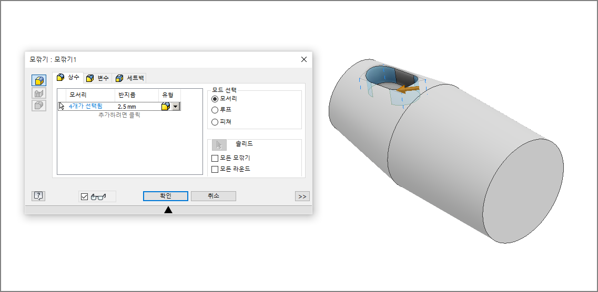Click the 4개가 선택됨 edge selection cell

(85, 106)
